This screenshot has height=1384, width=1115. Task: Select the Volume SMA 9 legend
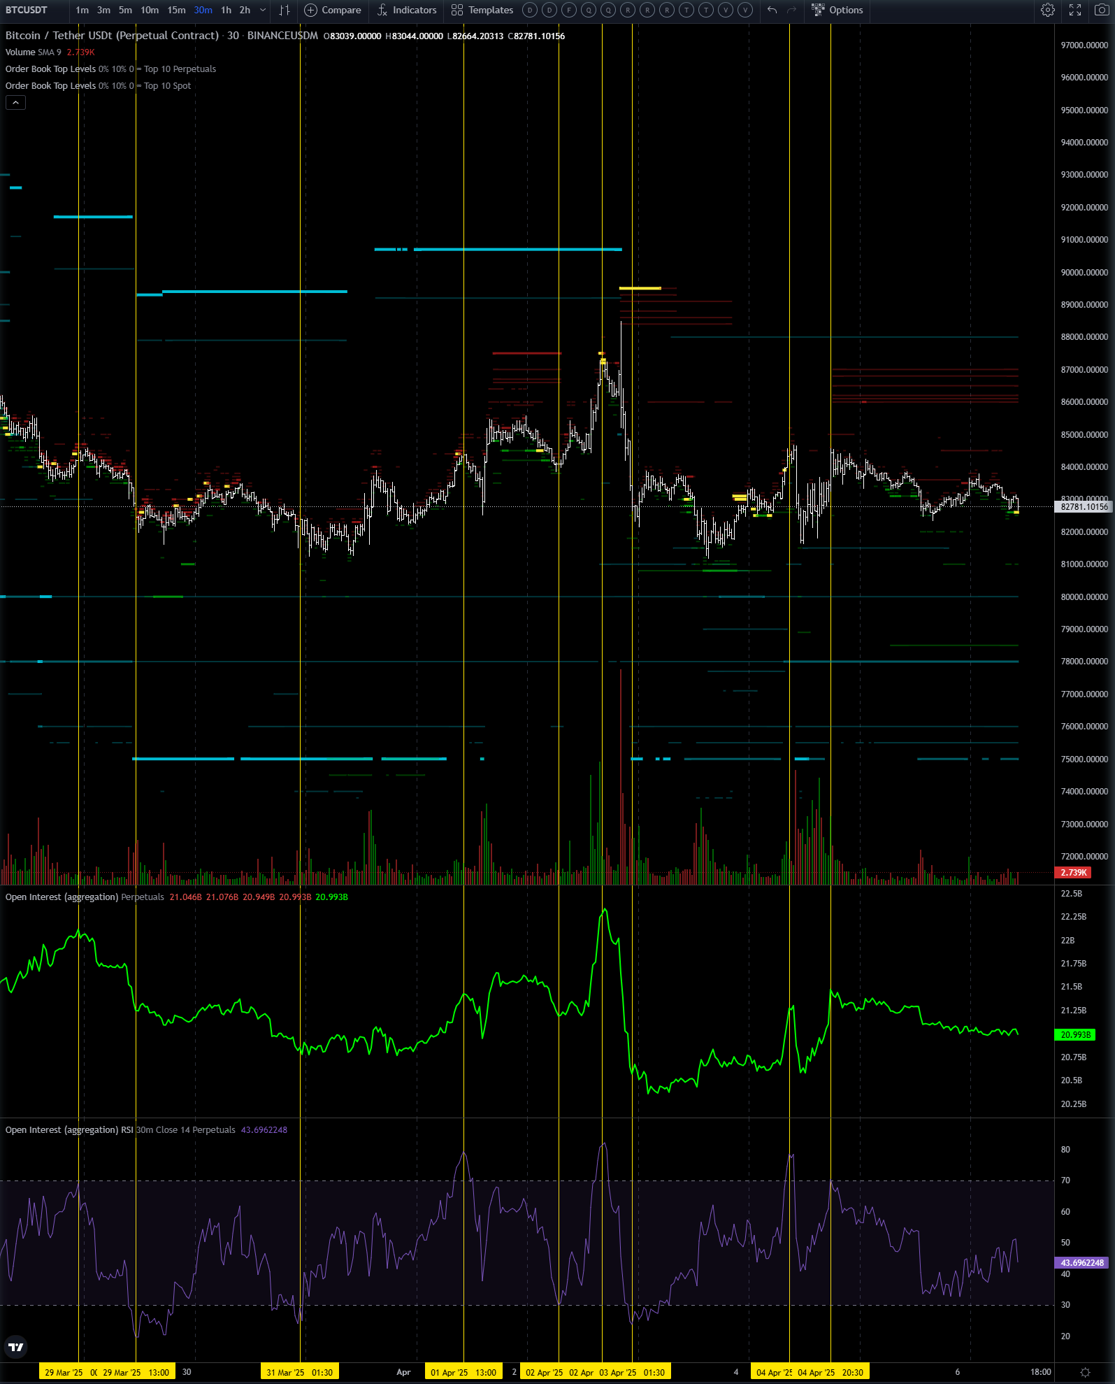coord(33,52)
